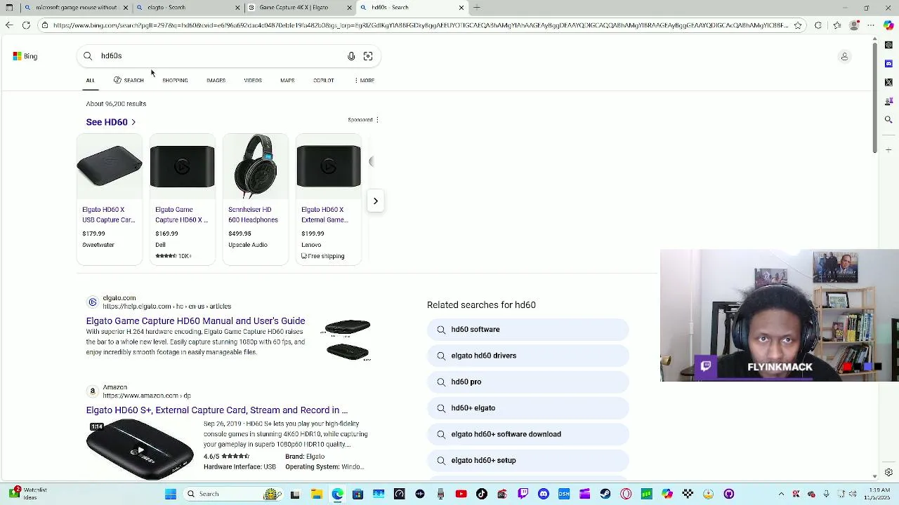Select the IMAGES tab

click(x=216, y=81)
